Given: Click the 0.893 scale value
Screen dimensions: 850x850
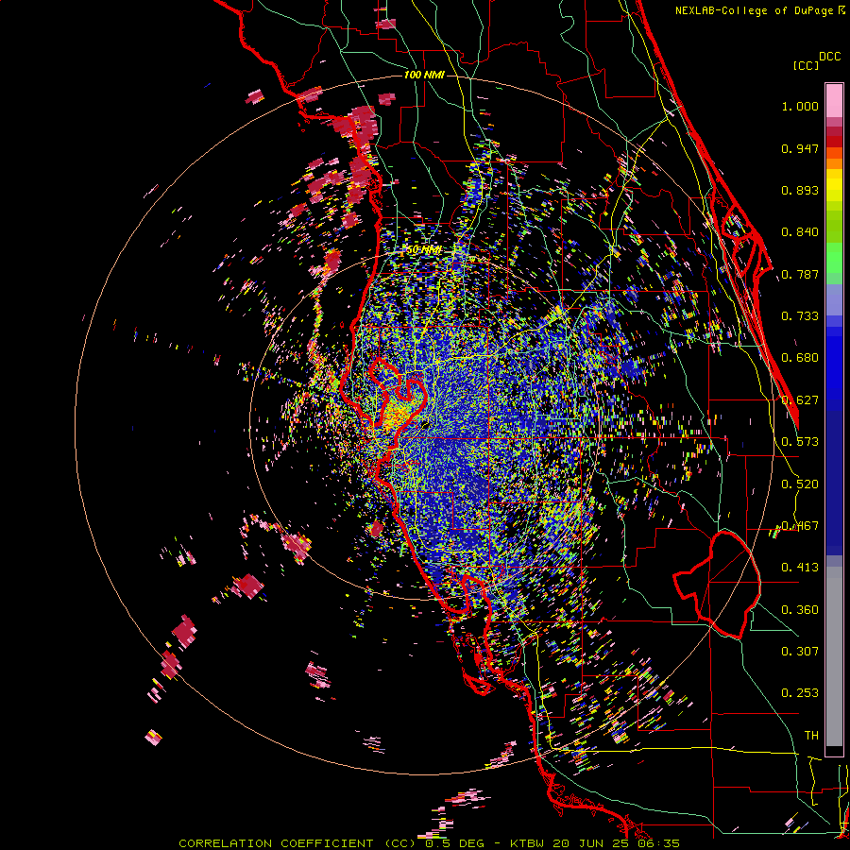Looking at the screenshot, I should point(800,190).
